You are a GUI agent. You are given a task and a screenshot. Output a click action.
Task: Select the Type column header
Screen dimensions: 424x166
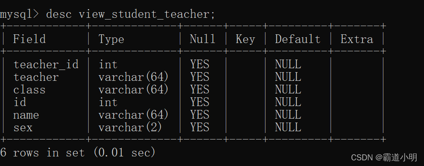(111, 40)
